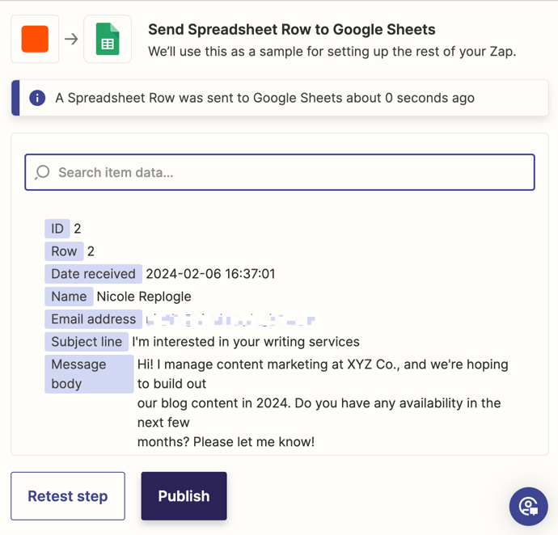Click the orange trigger app icon

click(35, 39)
